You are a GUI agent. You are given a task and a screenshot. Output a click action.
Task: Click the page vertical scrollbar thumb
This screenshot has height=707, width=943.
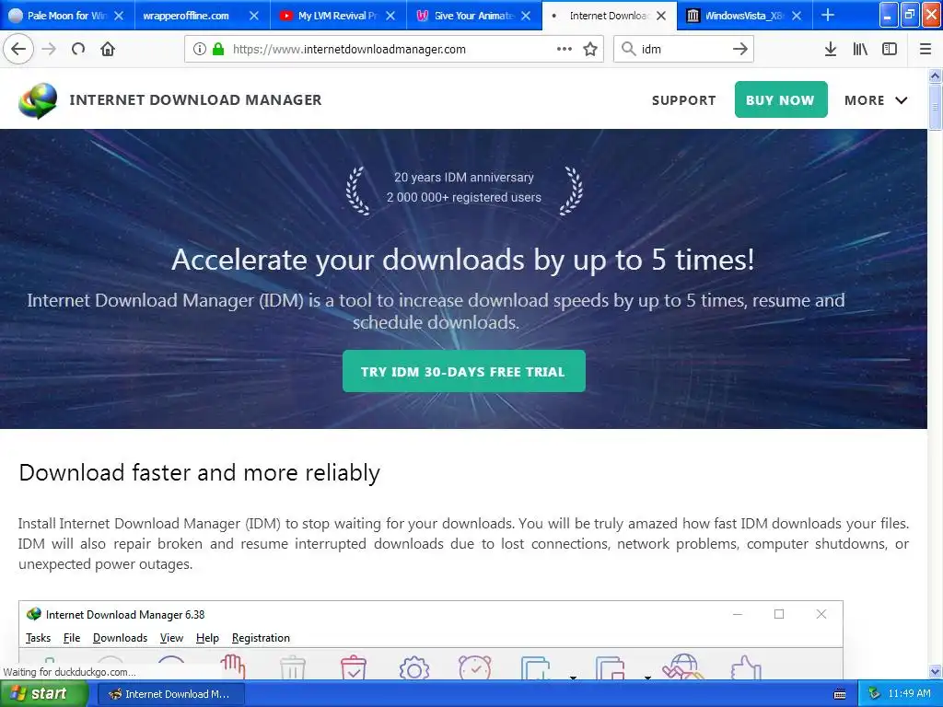935,107
